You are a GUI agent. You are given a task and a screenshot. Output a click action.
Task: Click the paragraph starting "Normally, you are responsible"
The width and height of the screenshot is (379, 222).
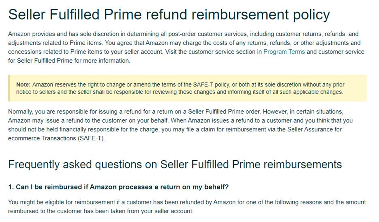point(180,125)
